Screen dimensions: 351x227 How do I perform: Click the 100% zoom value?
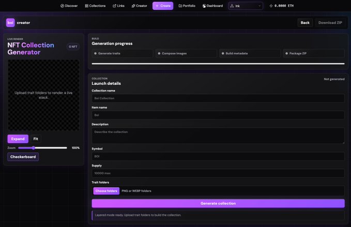75,148
